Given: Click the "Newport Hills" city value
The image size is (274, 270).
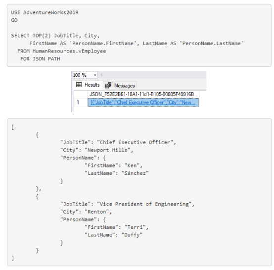Looking at the screenshot, I should [x=107, y=150].
